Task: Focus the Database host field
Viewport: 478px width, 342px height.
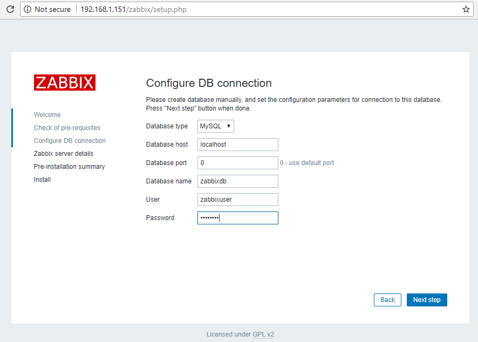Action: (238, 145)
